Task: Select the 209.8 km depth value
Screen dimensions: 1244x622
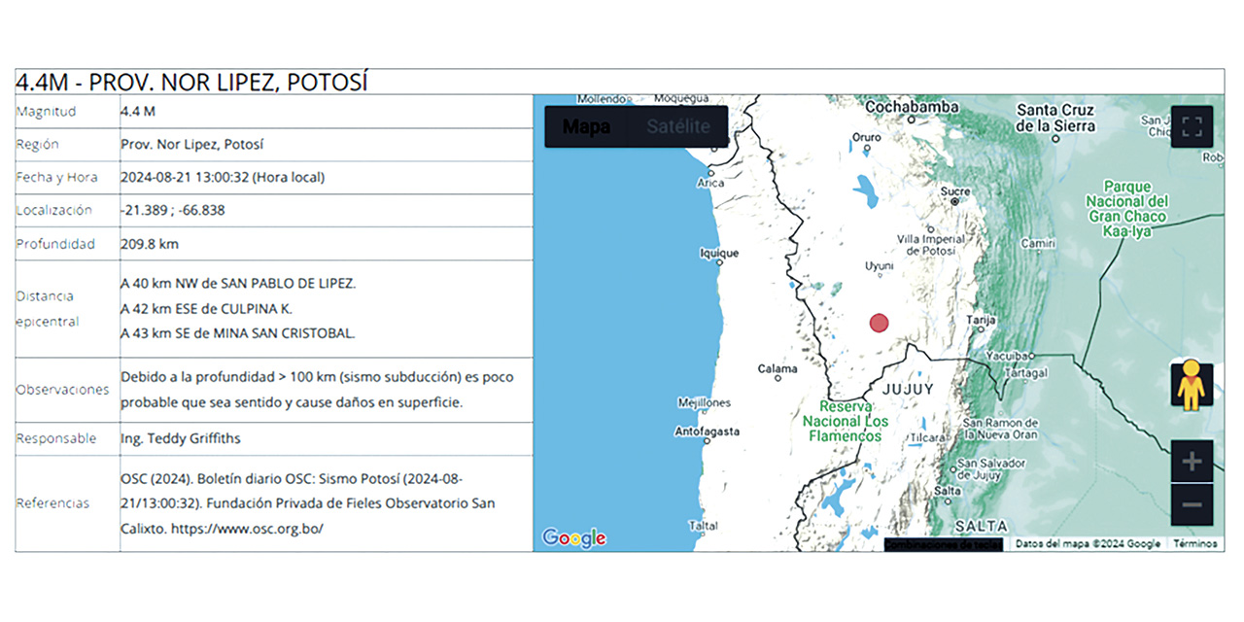Action: click(150, 244)
